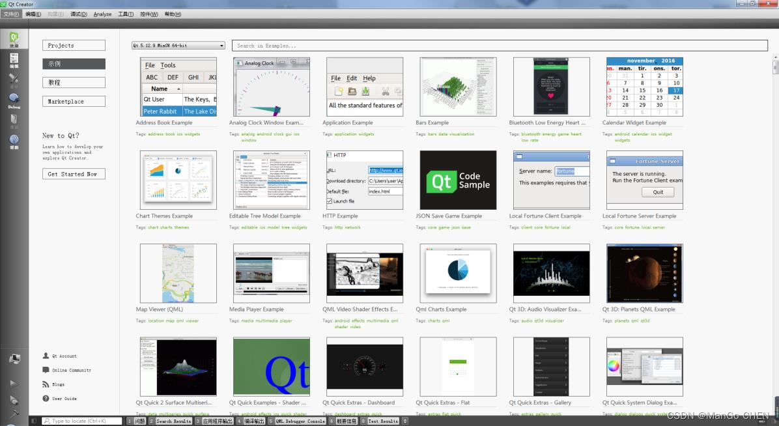
Task: Open Blogs link
Action: tap(53, 384)
